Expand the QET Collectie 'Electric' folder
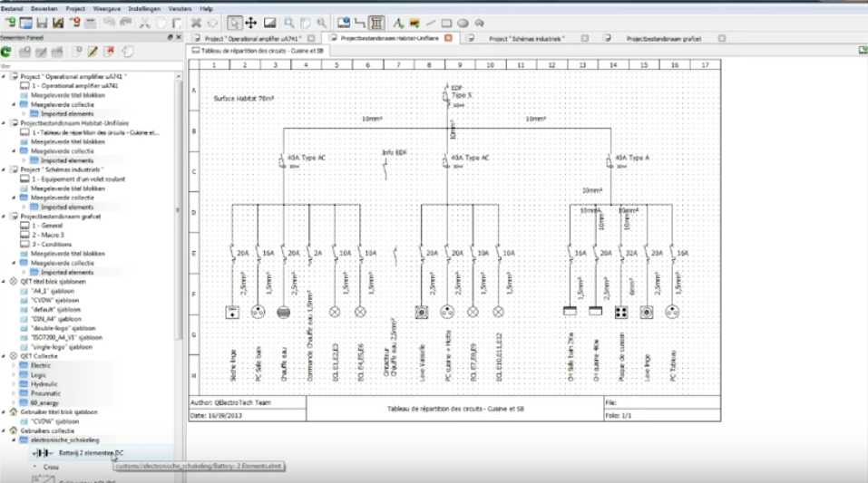 (x=14, y=365)
